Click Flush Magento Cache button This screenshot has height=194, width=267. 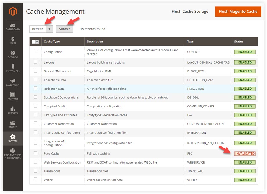(x=238, y=12)
